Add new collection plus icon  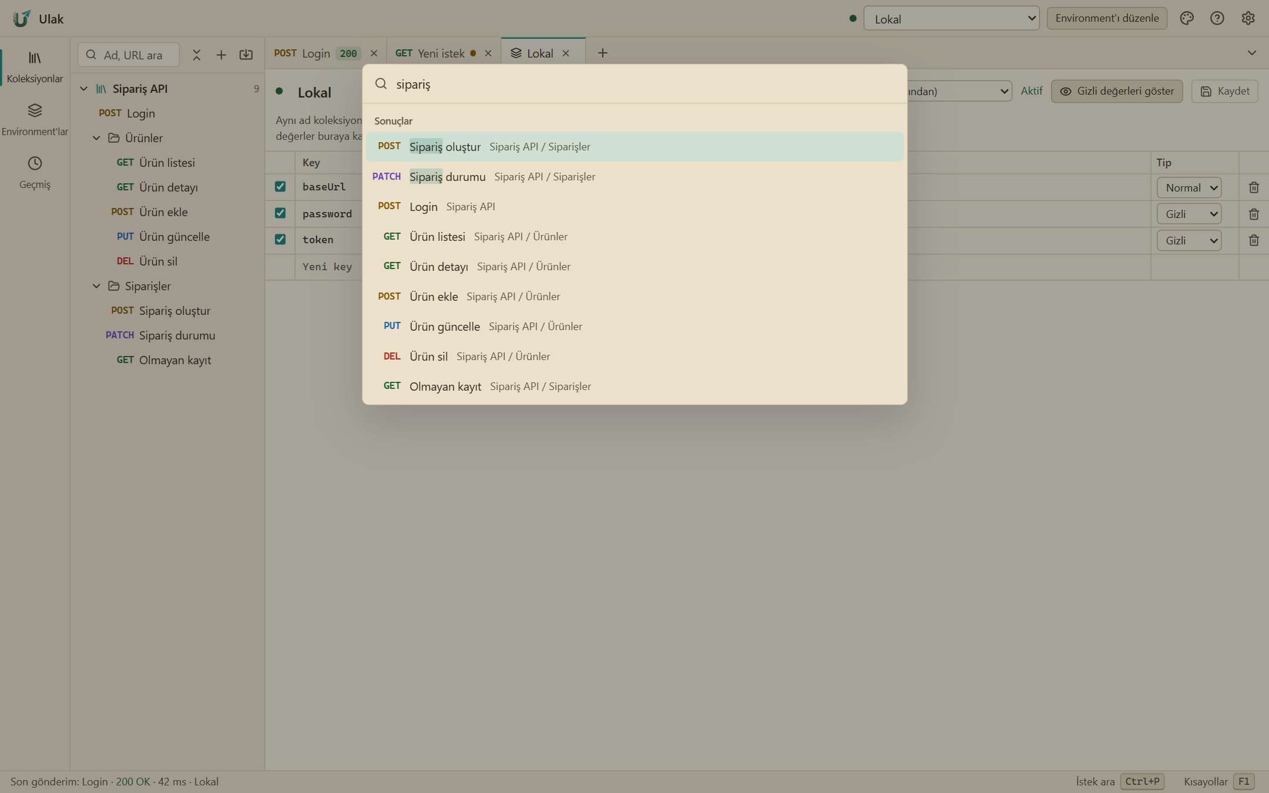221,55
